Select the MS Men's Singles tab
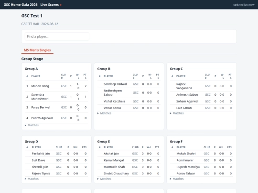 click(37, 50)
